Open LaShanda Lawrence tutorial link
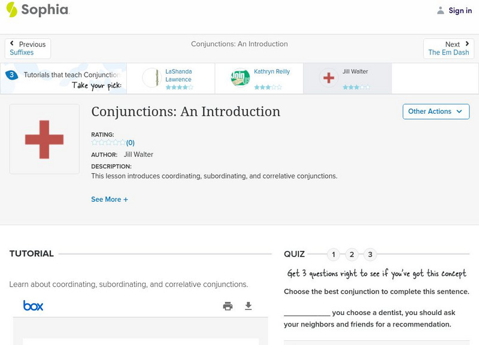The width and height of the screenshot is (479, 345). (x=178, y=75)
